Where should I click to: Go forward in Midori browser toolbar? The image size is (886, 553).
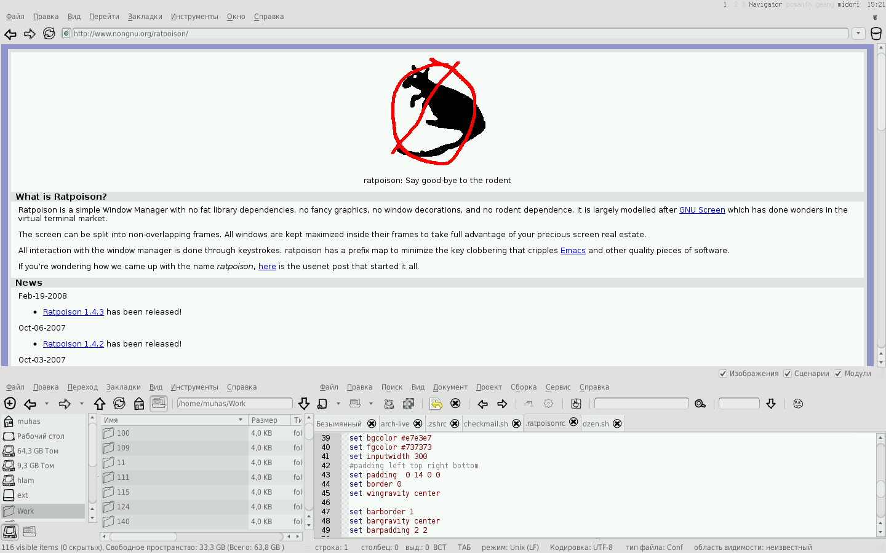tap(30, 34)
